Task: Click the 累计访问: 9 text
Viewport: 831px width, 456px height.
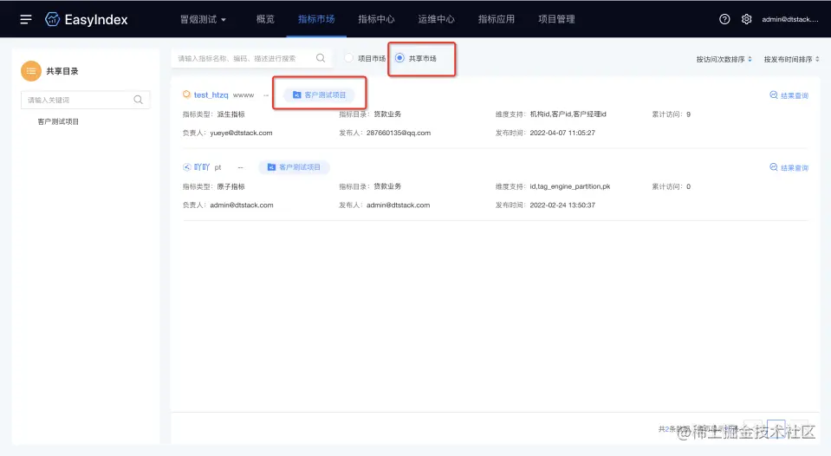Action: [671, 114]
